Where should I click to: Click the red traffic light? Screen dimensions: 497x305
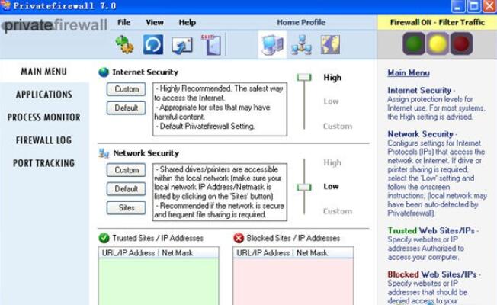pyautogui.click(x=461, y=43)
